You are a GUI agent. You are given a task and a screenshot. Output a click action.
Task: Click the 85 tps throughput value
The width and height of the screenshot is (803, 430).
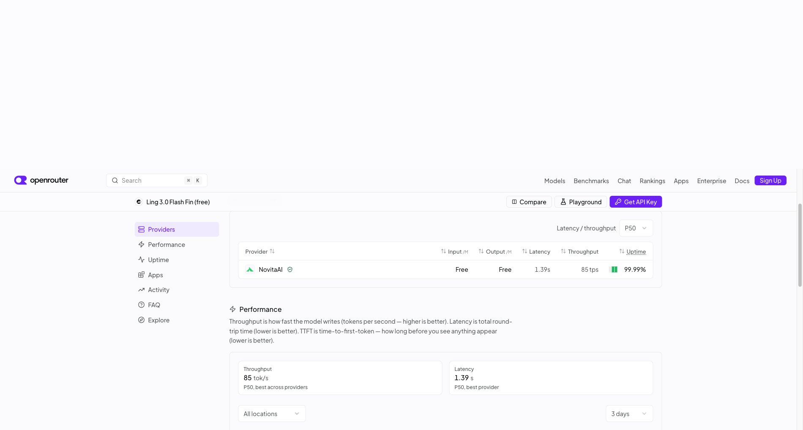(590, 270)
